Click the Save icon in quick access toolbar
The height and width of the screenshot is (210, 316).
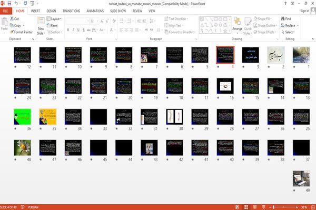tap(9, 3)
